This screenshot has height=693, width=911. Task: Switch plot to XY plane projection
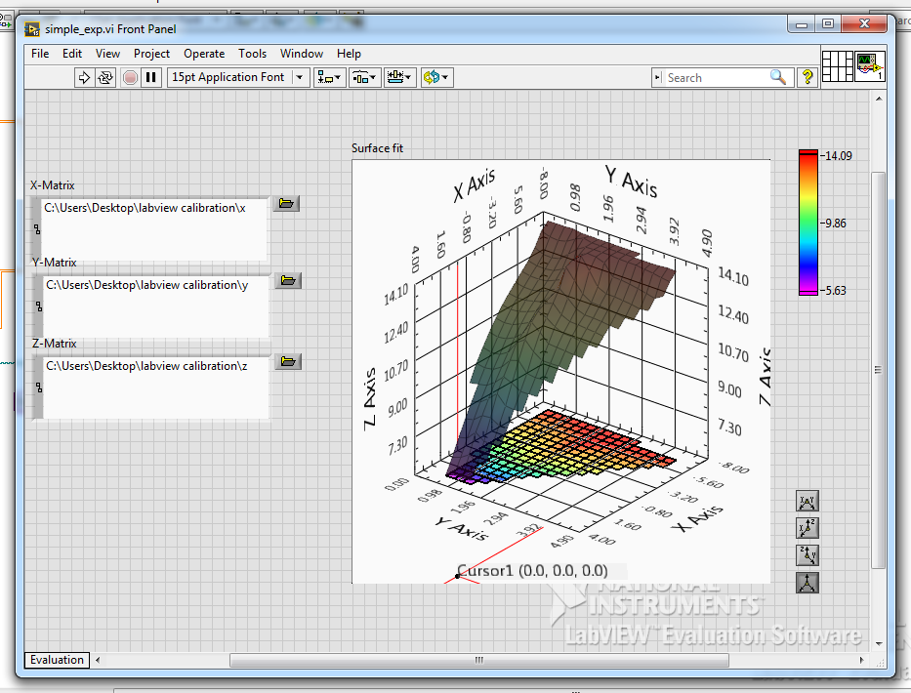tap(807, 501)
